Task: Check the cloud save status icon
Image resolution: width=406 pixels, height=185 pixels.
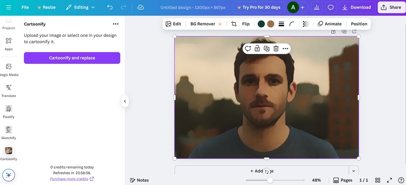Action: tap(141, 7)
